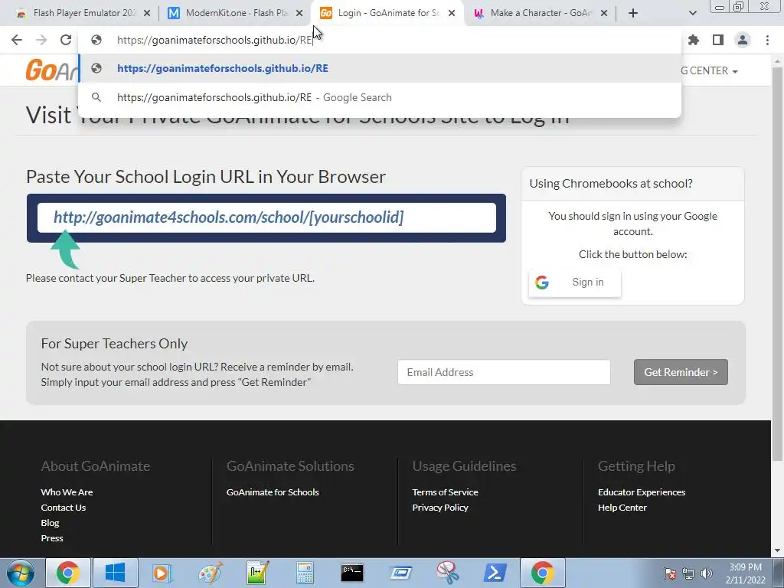Image resolution: width=784 pixels, height=588 pixels.
Task: Open the Chrome profile avatar icon
Action: click(x=743, y=40)
